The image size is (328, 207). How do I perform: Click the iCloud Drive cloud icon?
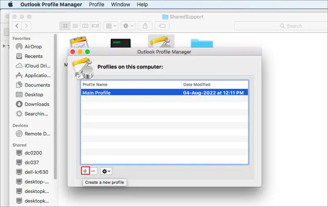pos(19,66)
